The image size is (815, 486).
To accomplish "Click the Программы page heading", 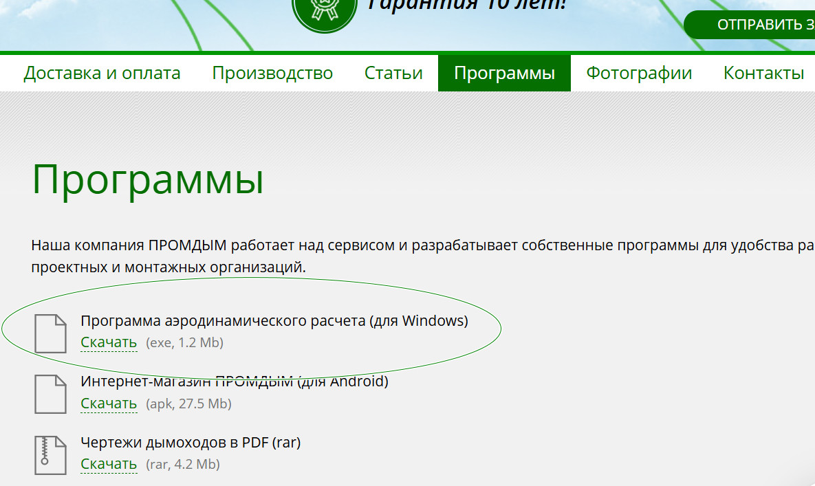I will (148, 179).
